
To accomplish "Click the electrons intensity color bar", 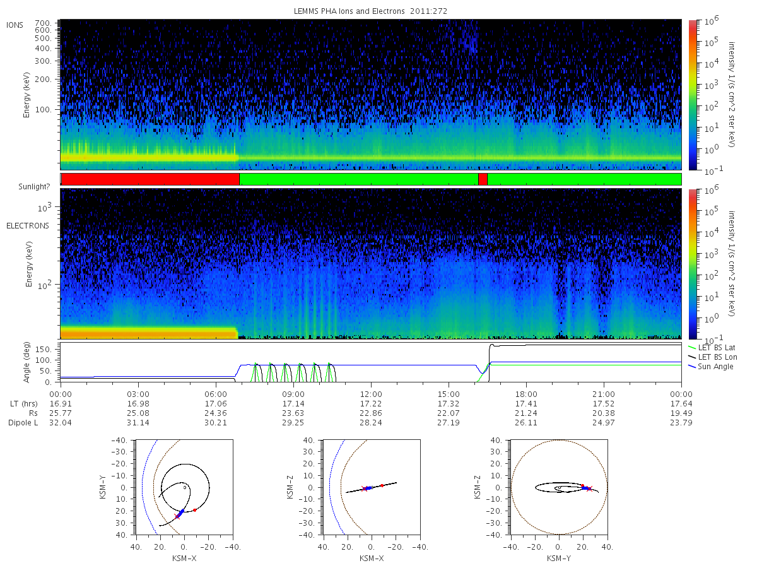I will [692, 264].
